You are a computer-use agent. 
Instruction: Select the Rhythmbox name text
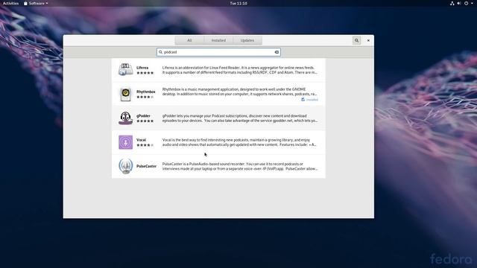146,92
